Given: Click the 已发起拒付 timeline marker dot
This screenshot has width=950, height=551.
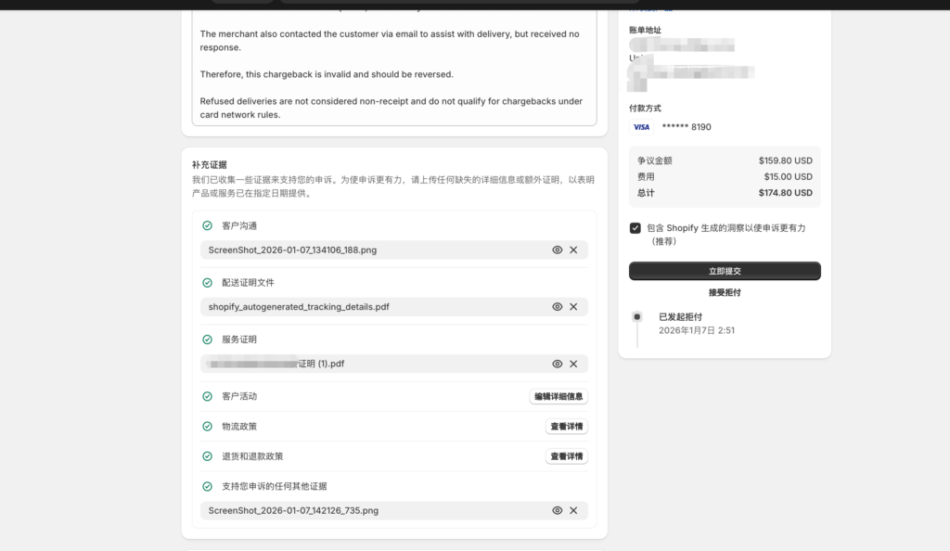Looking at the screenshot, I should click(637, 316).
